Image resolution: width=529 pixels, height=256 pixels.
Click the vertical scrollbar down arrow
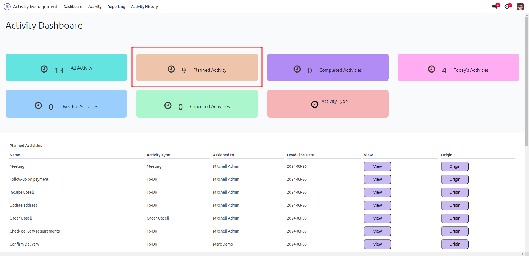[527, 249]
